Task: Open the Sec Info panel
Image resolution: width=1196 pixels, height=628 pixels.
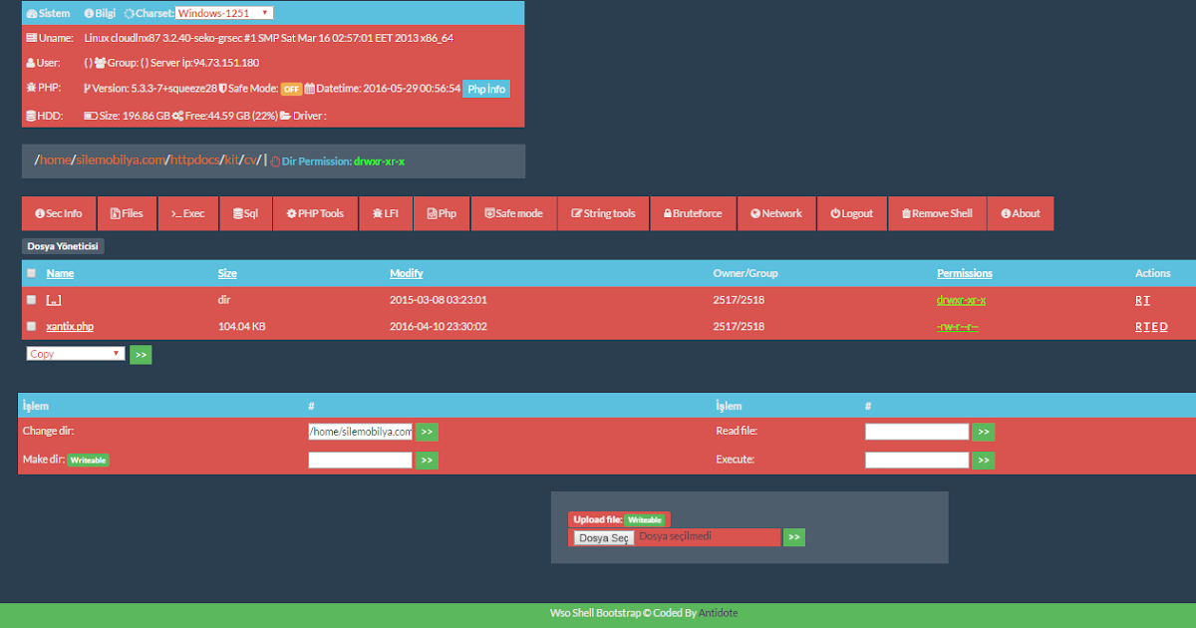Action: (x=58, y=212)
